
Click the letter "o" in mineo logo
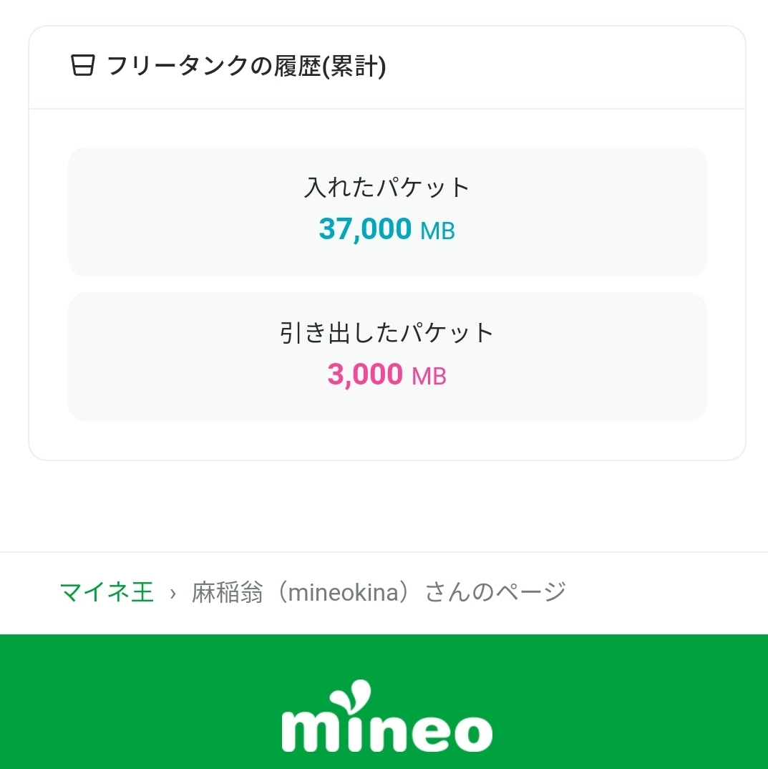pyautogui.click(x=467, y=732)
